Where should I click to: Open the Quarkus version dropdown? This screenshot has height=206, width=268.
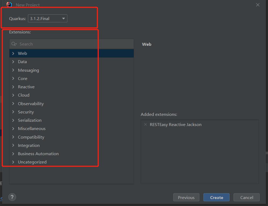click(x=47, y=18)
